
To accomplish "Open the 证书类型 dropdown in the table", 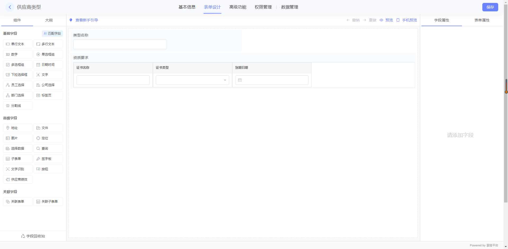I will click(x=192, y=80).
